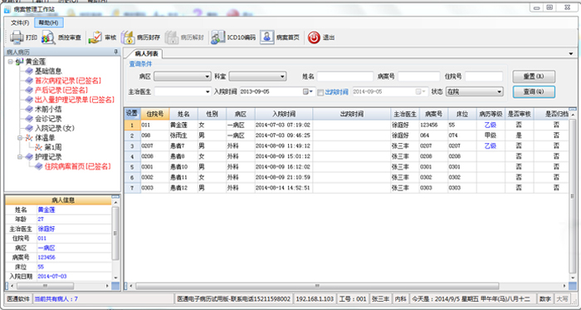Click the red 退出 exit icon
This screenshot has height=310, width=581.
pyautogui.click(x=314, y=37)
